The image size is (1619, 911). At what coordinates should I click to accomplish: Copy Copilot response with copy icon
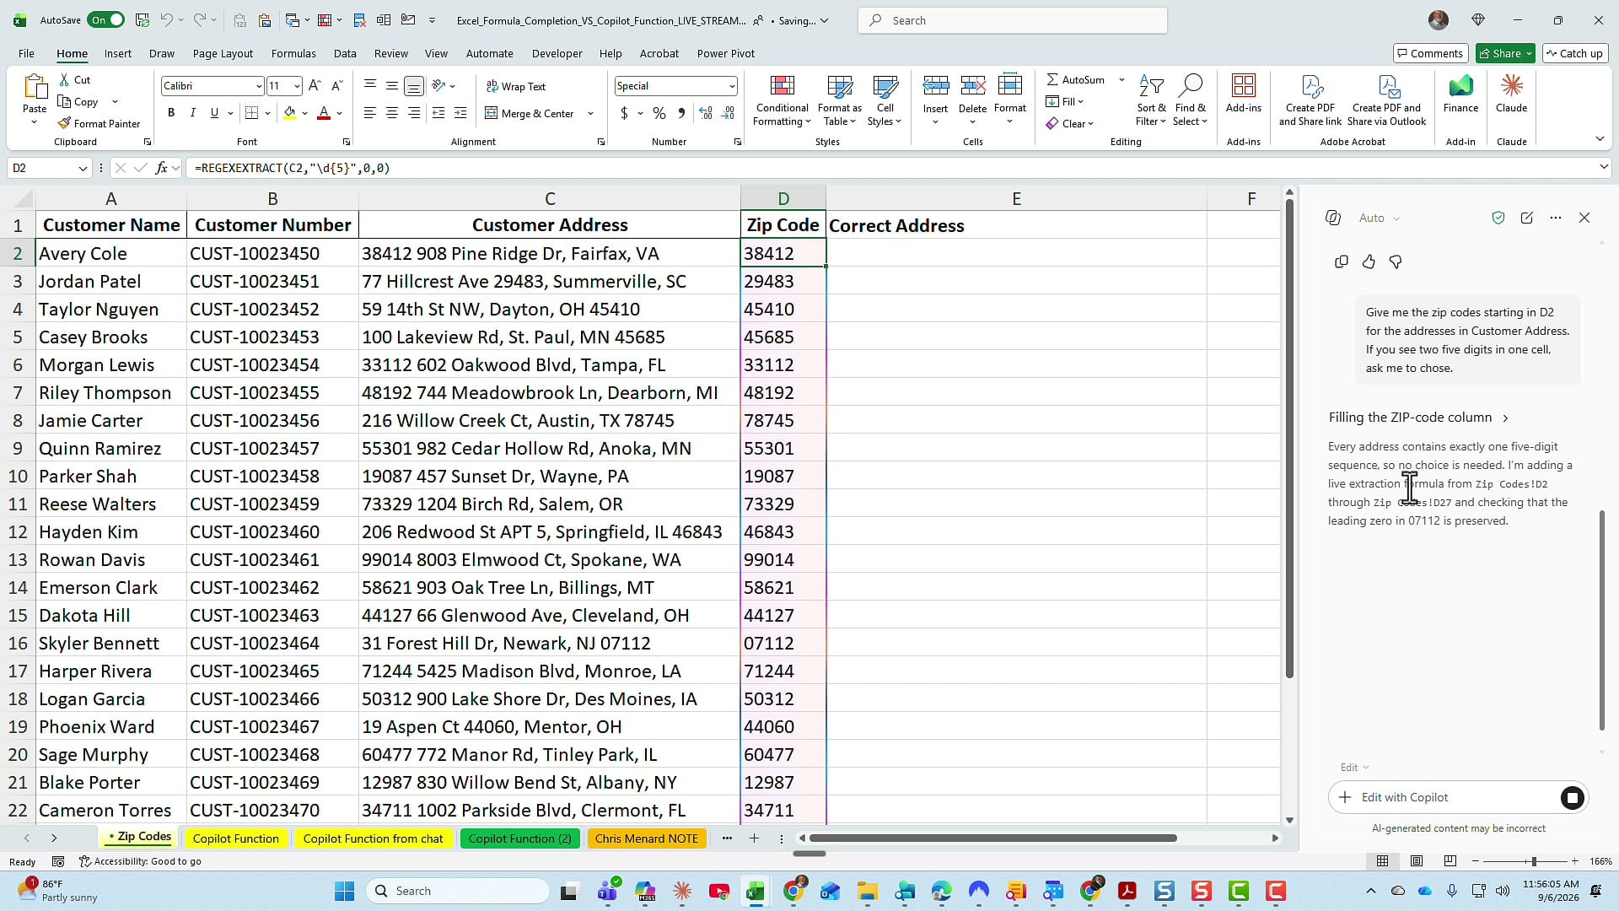(1341, 261)
